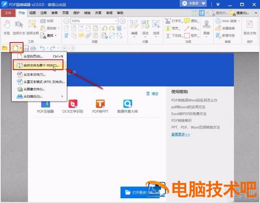The height and width of the screenshot is (203, 260).
Task: Switch to the Start (开始) ribbon tab
Action: click(22, 13)
